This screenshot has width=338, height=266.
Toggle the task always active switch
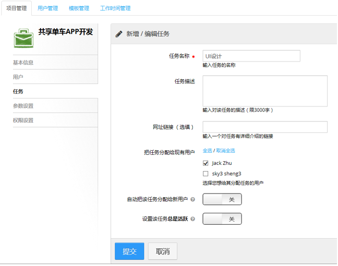[x=222, y=219]
